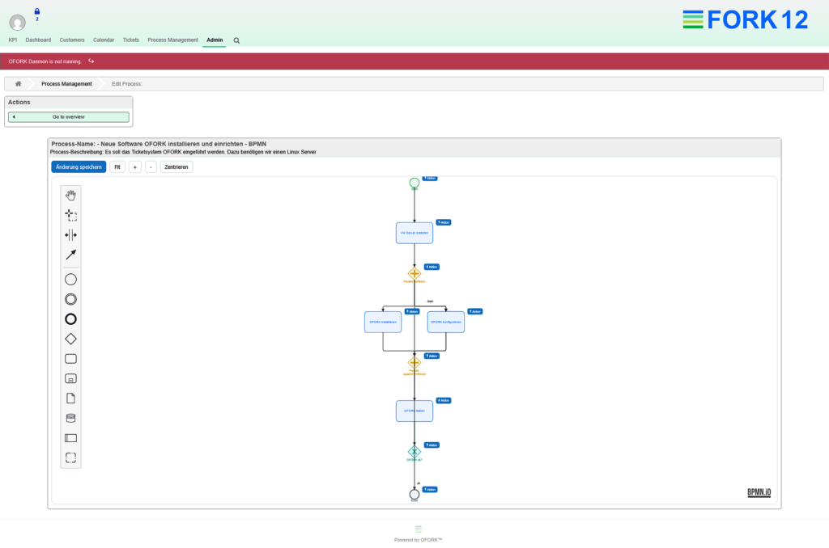829x548 pixels.
Task: Open the KPI menu
Action: tap(13, 40)
